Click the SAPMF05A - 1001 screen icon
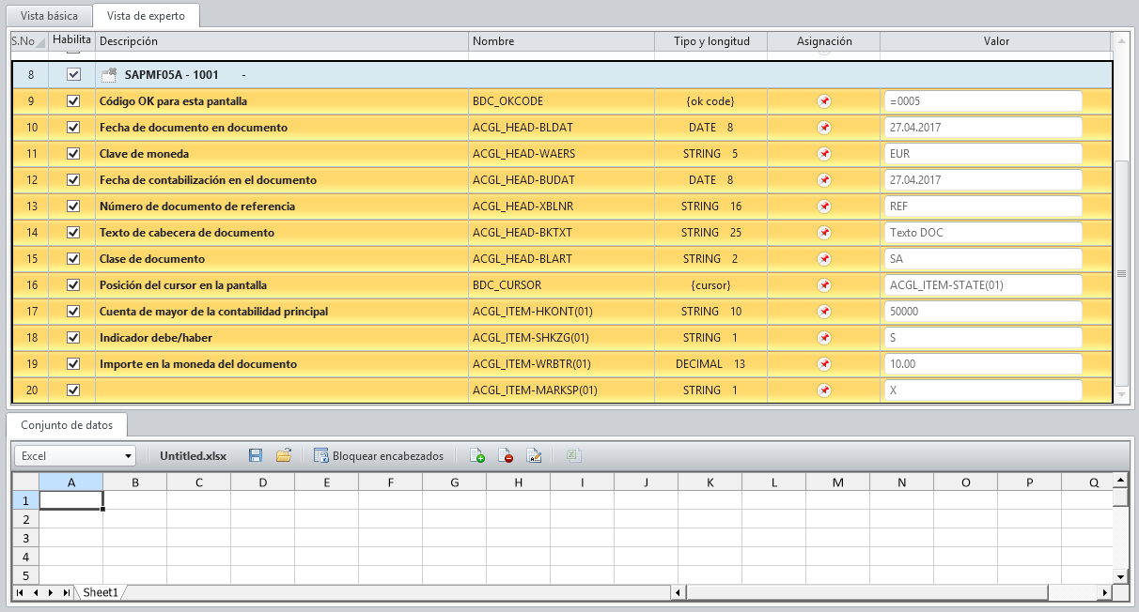The image size is (1139, 612). click(108, 74)
